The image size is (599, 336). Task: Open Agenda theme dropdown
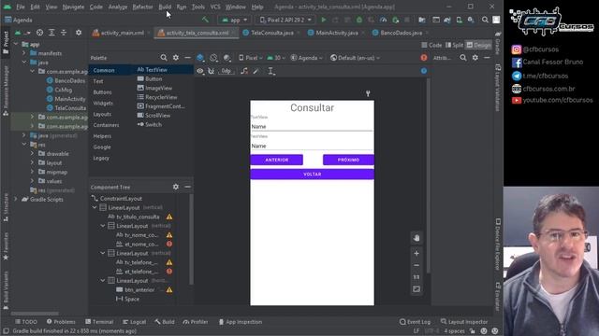point(306,58)
